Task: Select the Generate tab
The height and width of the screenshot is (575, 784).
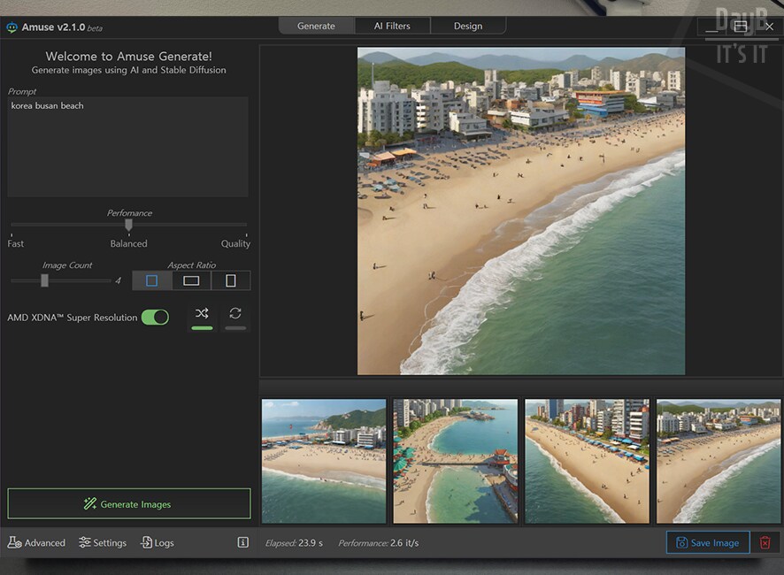Action: pos(316,26)
